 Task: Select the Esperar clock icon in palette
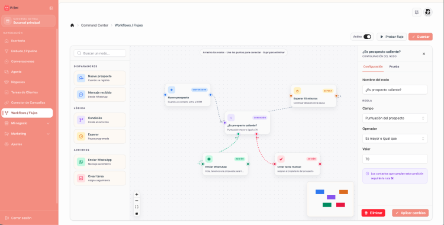tap(81, 136)
